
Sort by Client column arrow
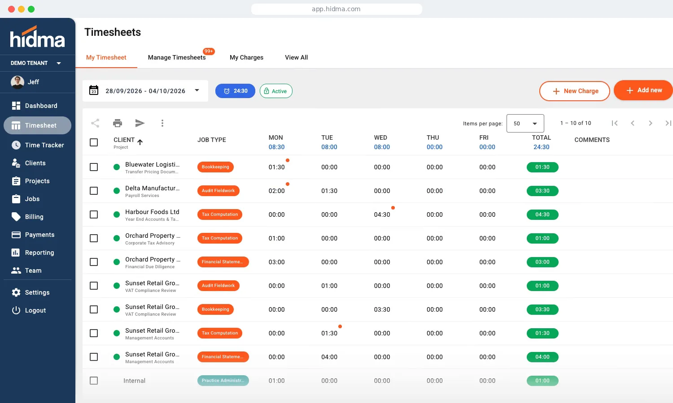tap(140, 142)
